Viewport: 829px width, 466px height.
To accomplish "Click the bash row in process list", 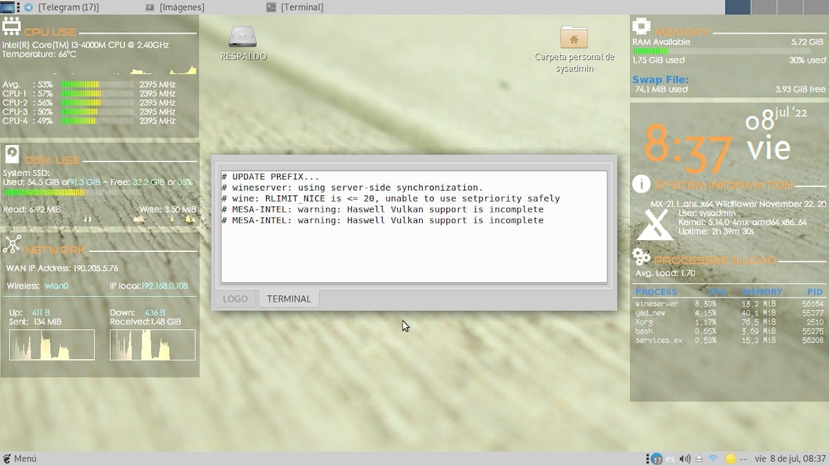I will [x=729, y=331].
